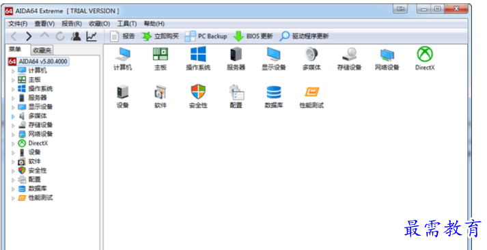The image size is (487, 250).
Task: Open the 报告(R) menu
Action: (72, 24)
